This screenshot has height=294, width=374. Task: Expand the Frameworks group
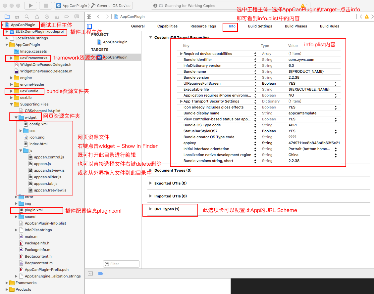[7, 283]
